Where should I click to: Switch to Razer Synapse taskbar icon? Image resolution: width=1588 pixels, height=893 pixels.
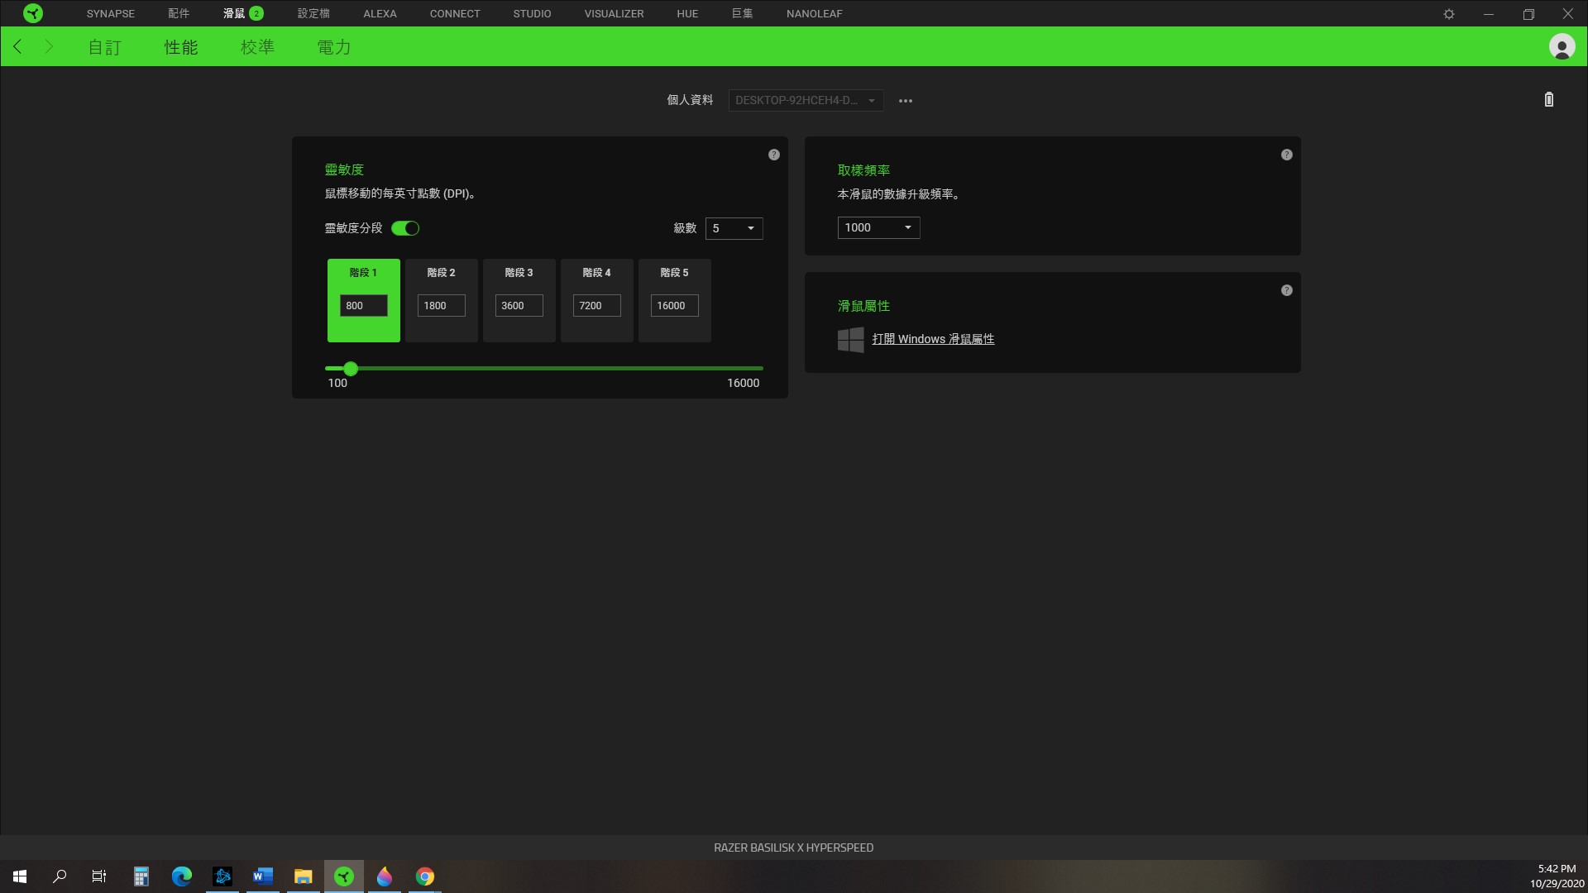click(344, 876)
